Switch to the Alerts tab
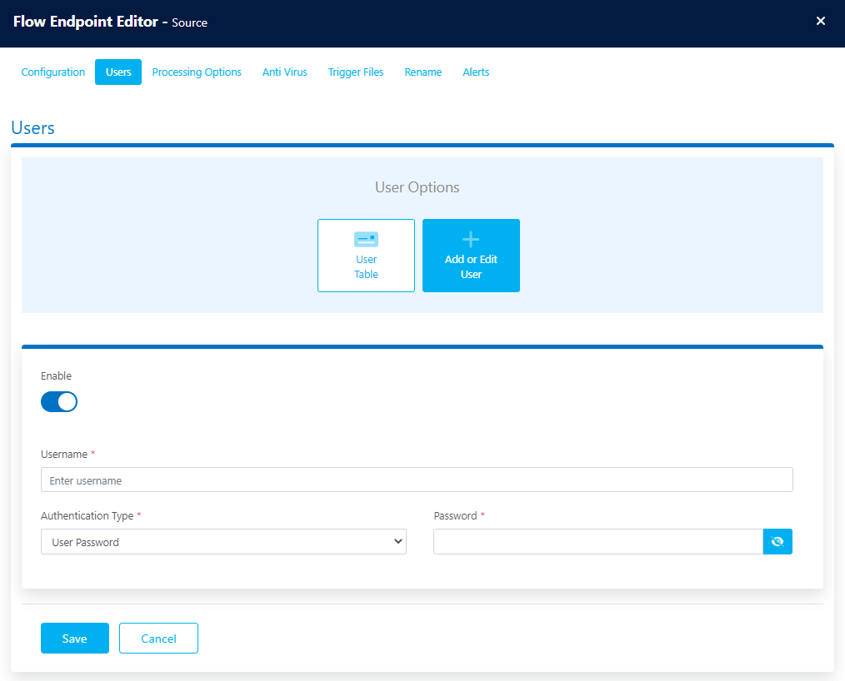 pyautogui.click(x=476, y=72)
